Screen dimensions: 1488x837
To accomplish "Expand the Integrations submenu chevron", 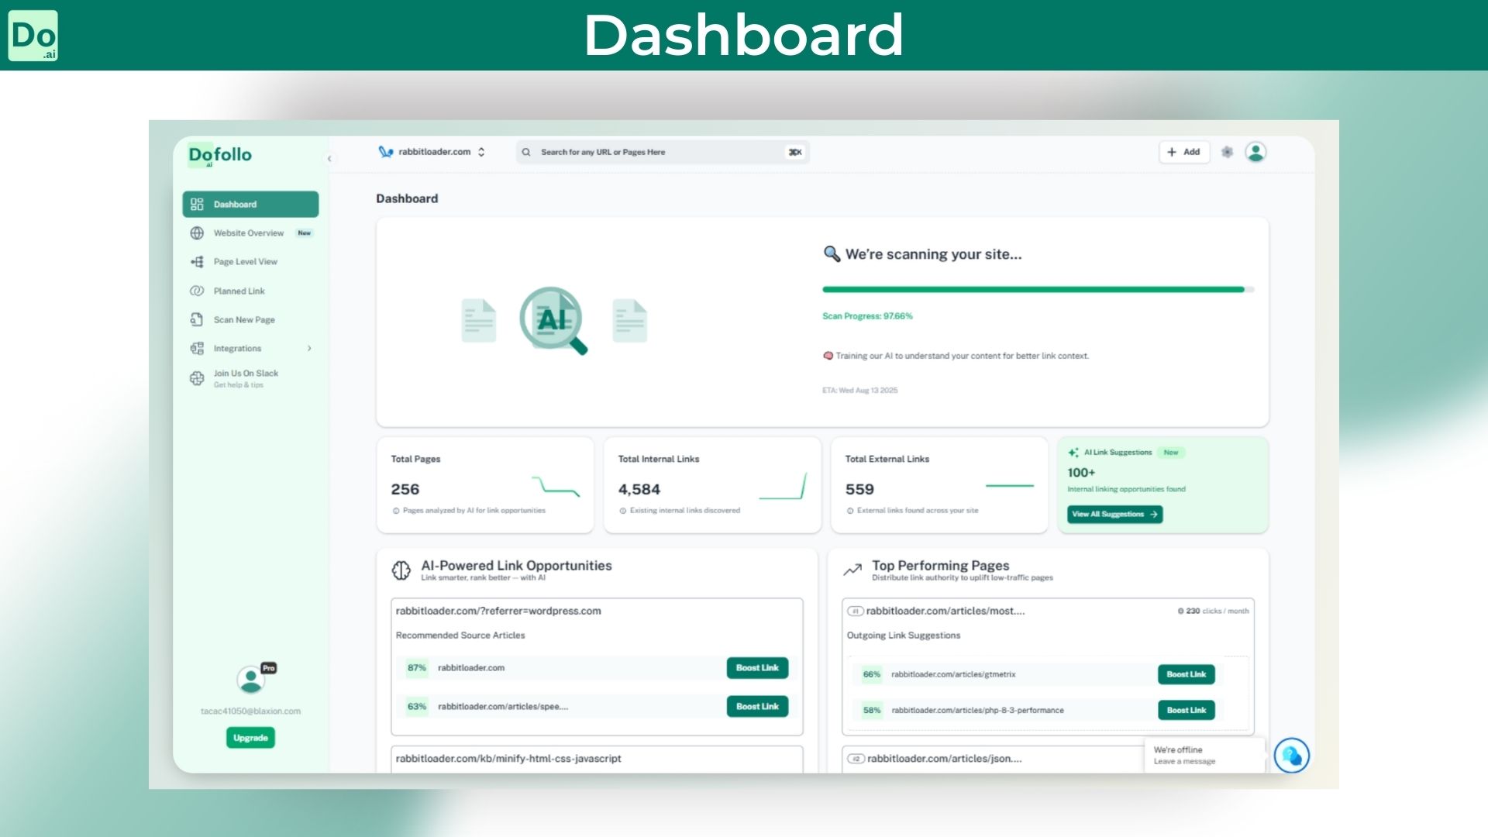I will pyautogui.click(x=310, y=348).
